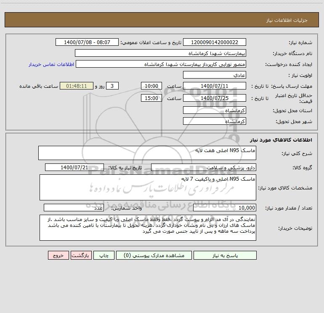Click the header title جزئیات اطلاعات نیاز
Image resolution: width=324 pixels, height=313 pixels.
pos(287,20)
